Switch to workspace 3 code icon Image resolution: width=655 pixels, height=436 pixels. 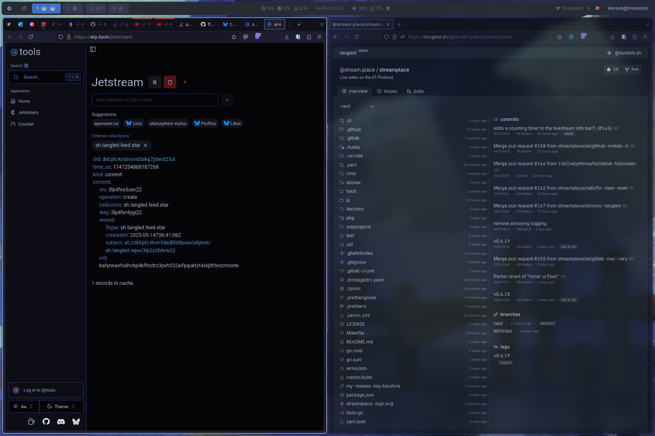pos(96,9)
